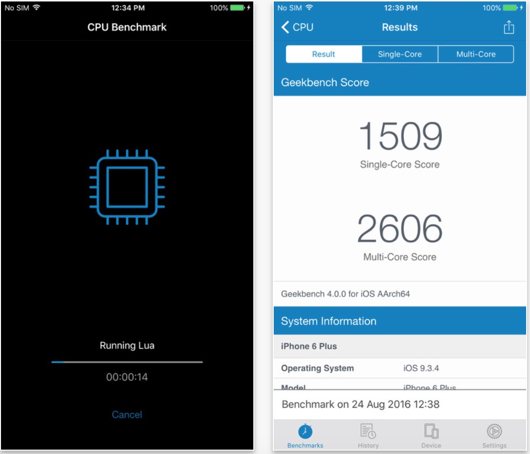This screenshot has height=454, width=530.
Task: Switch to the Multi-Core tab
Action: [x=476, y=54]
